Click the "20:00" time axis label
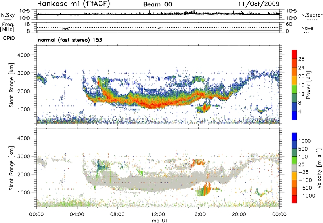This screenshot has height=223, width=323. [239, 215]
